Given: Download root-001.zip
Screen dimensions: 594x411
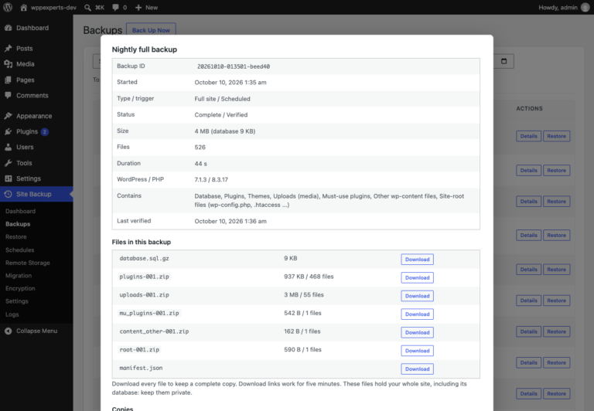Looking at the screenshot, I should 417,351.
